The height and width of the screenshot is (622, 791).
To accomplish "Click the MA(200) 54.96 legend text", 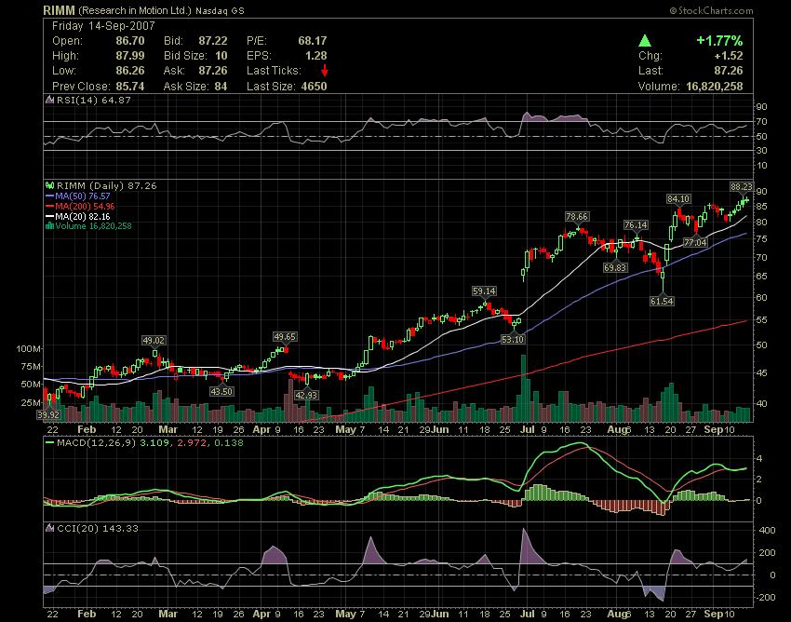I will (86, 206).
